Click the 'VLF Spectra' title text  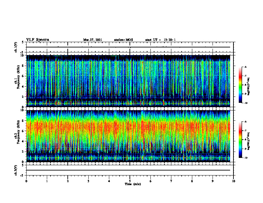[x=38, y=40]
